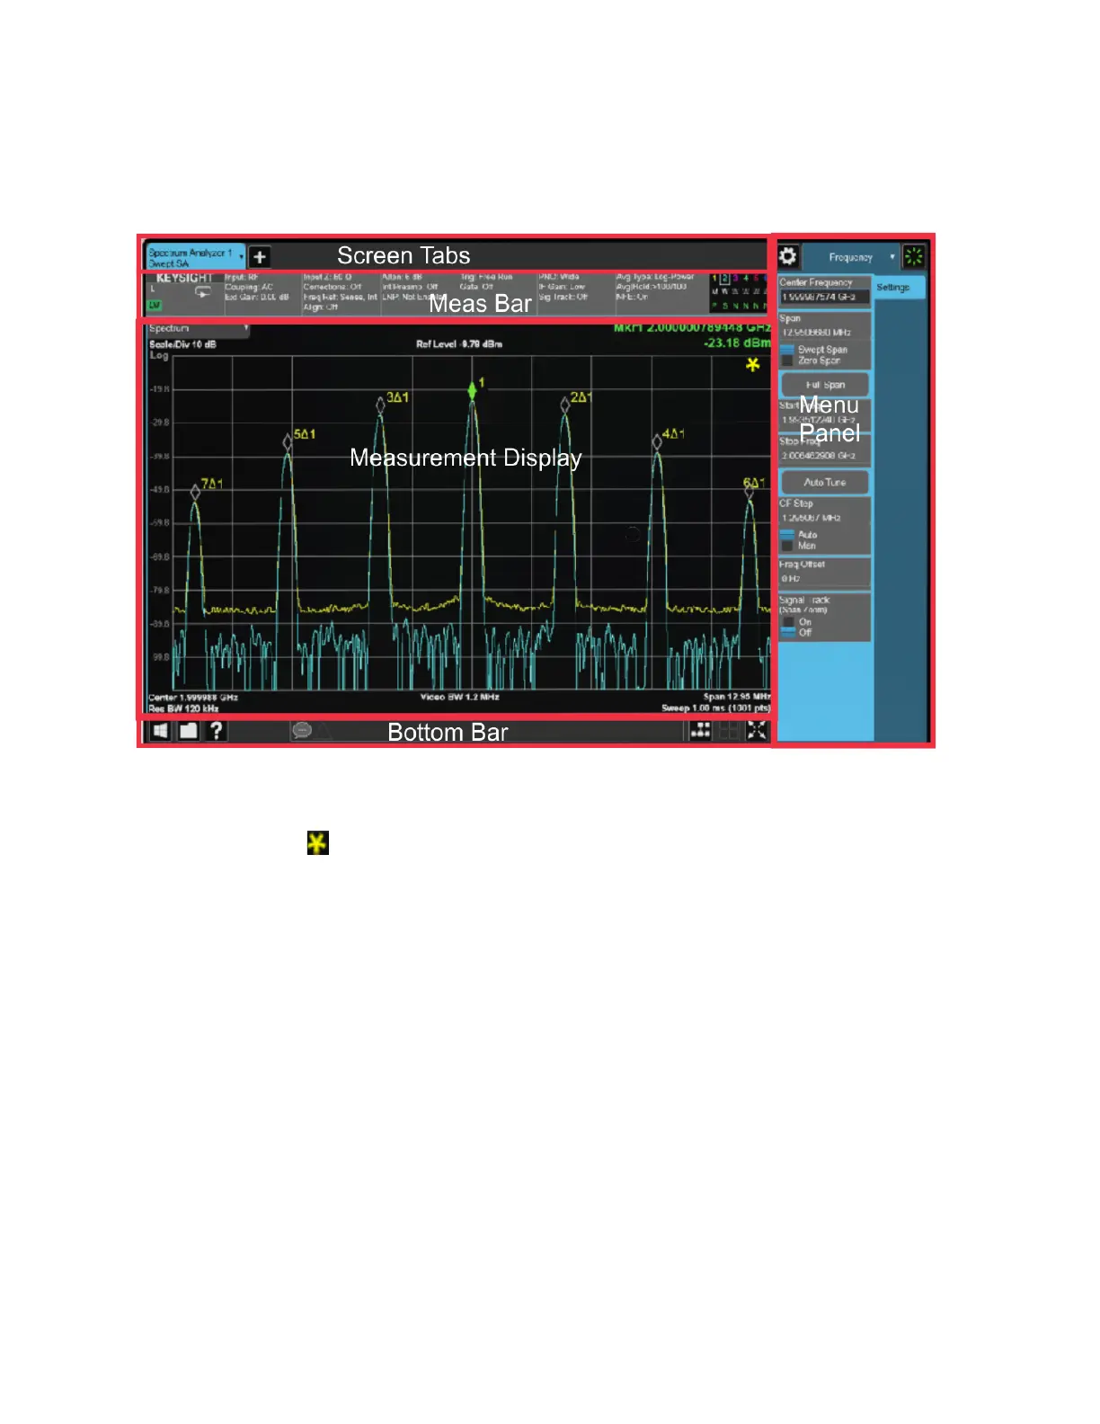Edit the Span value field
Screen dimensions: 1100x1424
[x=824, y=333]
